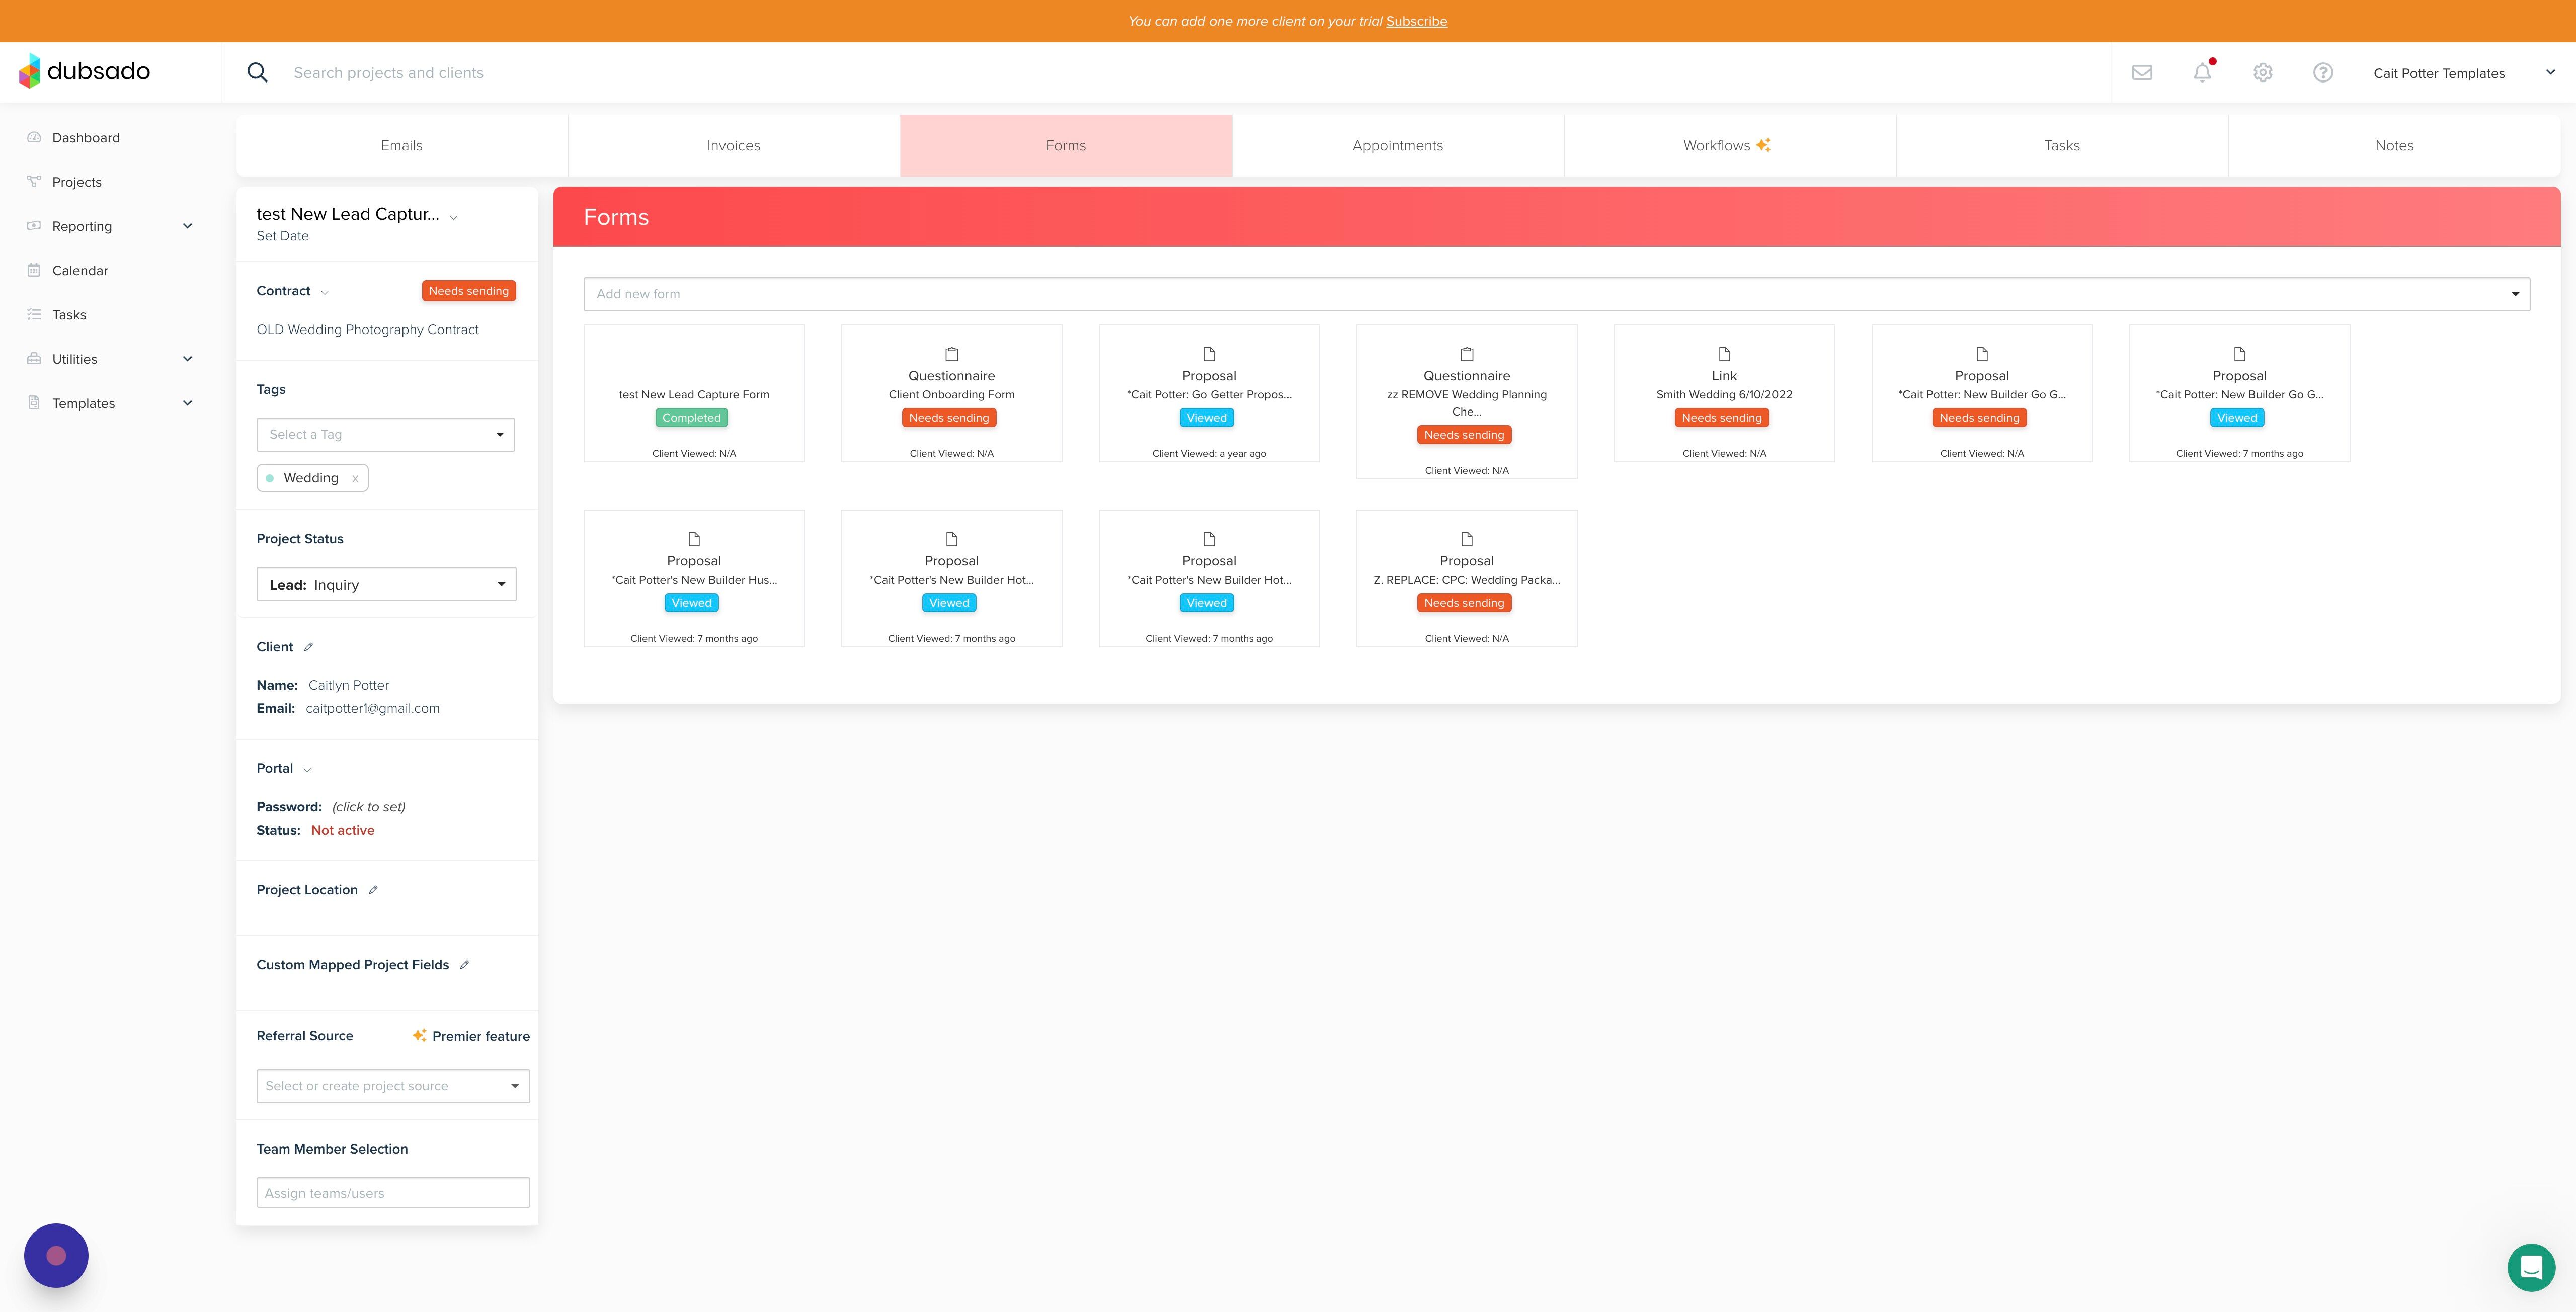Remove the Wedding tag
The width and height of the screenshot is (2576, 1312).
click(355, 479)
